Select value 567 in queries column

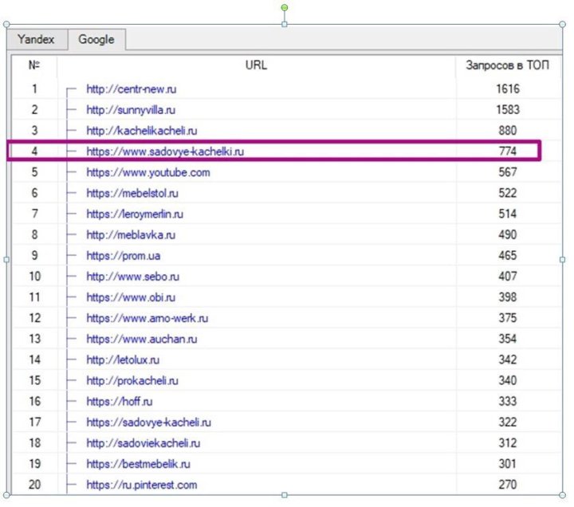[x=508, y=172]
